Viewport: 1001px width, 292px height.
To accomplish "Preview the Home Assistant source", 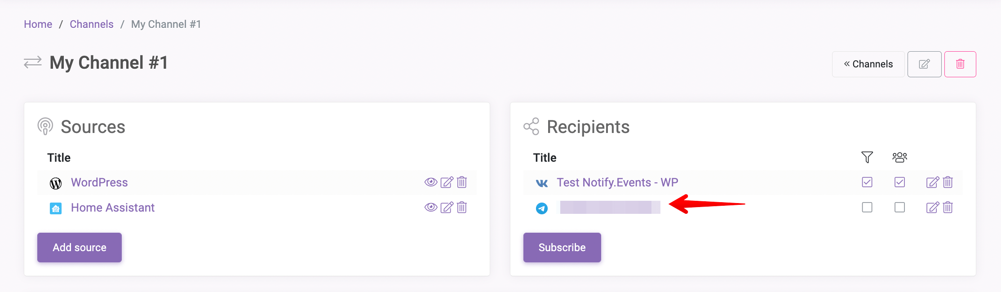I will coord(430,208).
